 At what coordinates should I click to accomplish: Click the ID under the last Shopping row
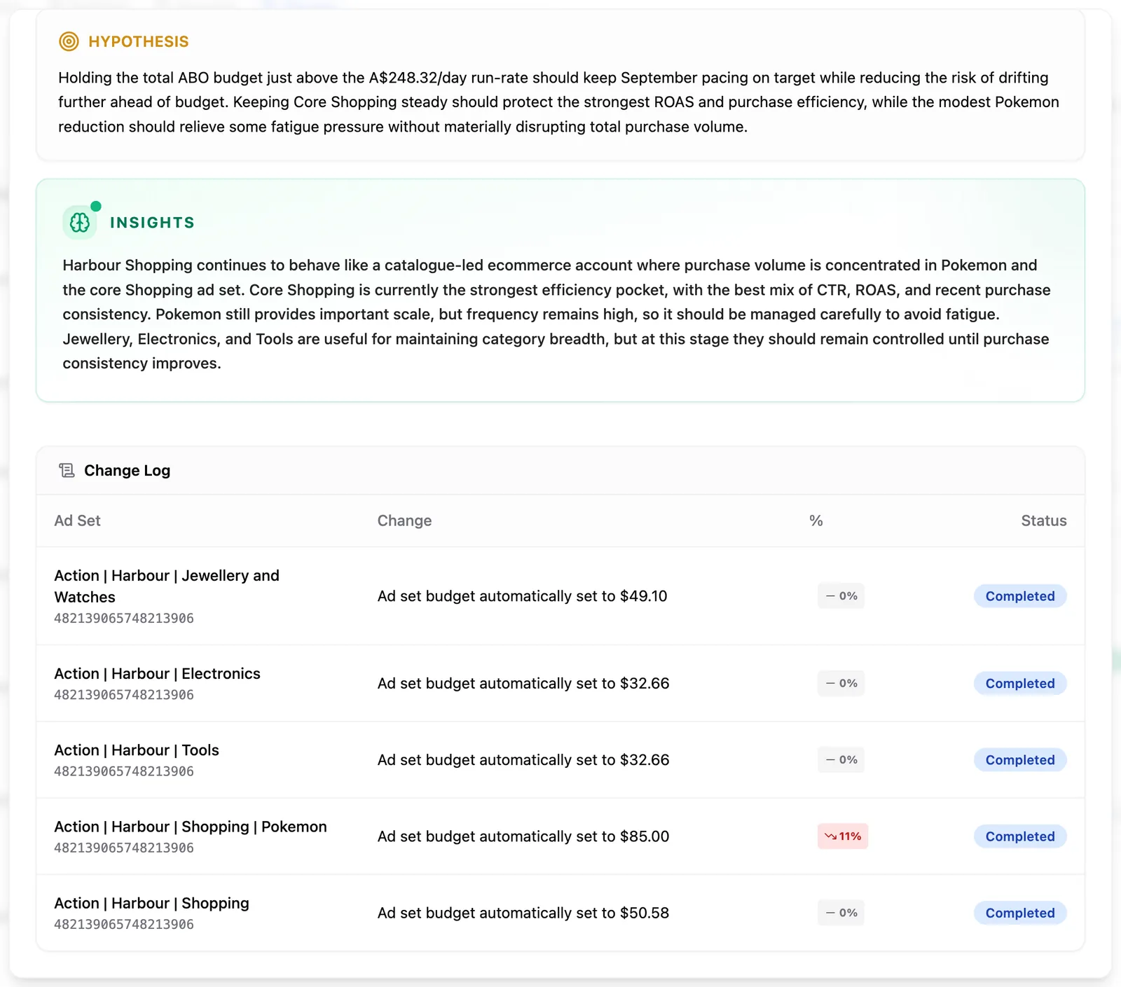point(124,924)
